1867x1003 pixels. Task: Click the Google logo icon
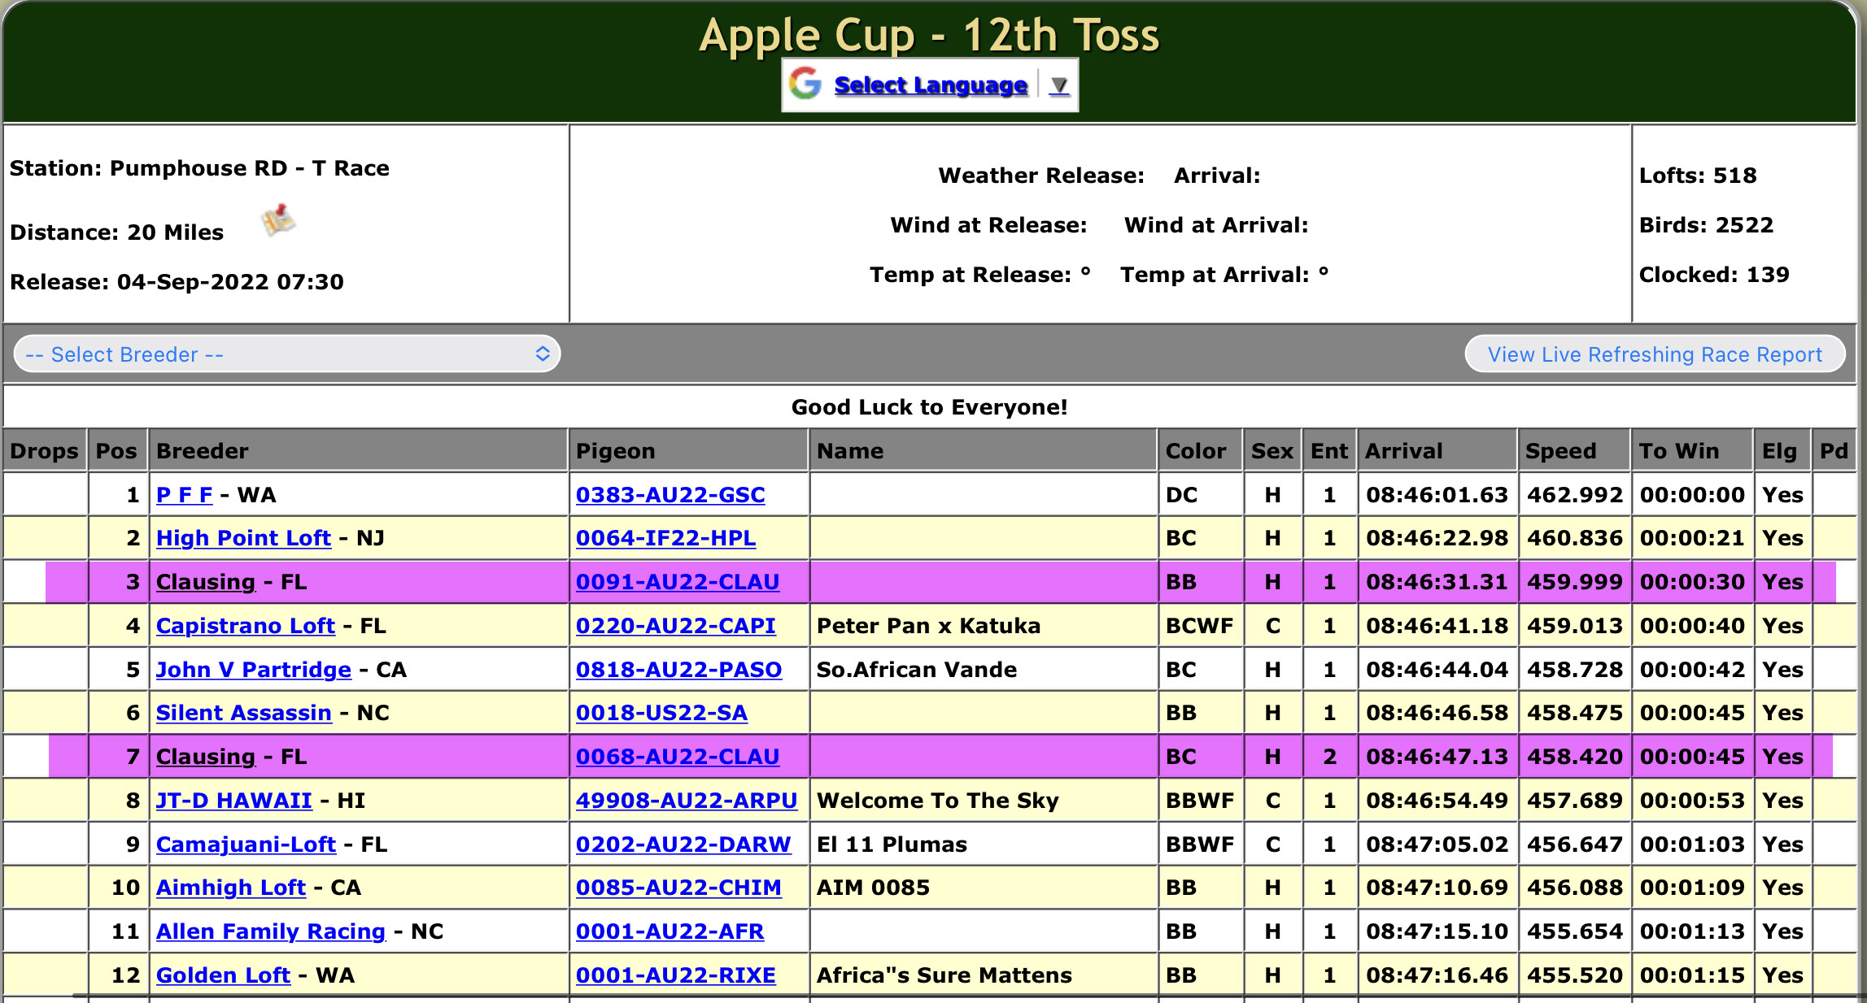pyautogui.click(x=805, y=84)
